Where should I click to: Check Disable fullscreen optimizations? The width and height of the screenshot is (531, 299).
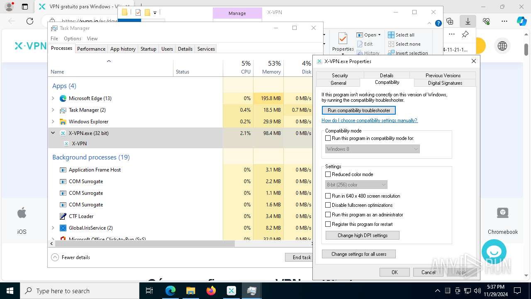click(328, 205)
